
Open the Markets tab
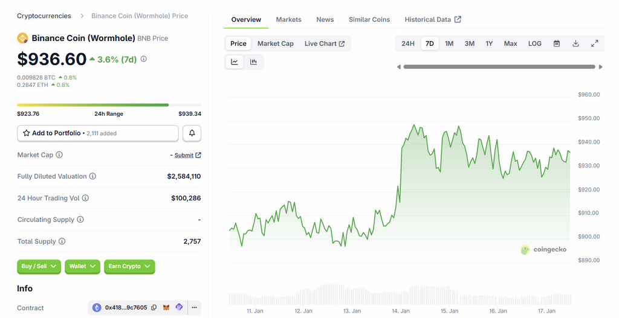[x=288, y=19]
